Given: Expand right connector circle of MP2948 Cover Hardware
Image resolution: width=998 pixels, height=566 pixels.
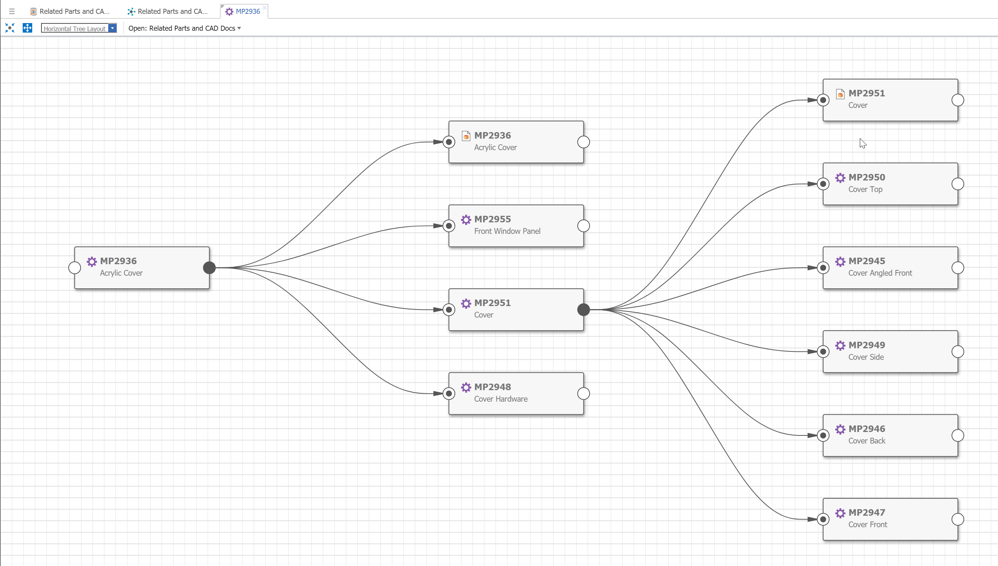Looking at the screenshot, I should click(x=583, y=394).
